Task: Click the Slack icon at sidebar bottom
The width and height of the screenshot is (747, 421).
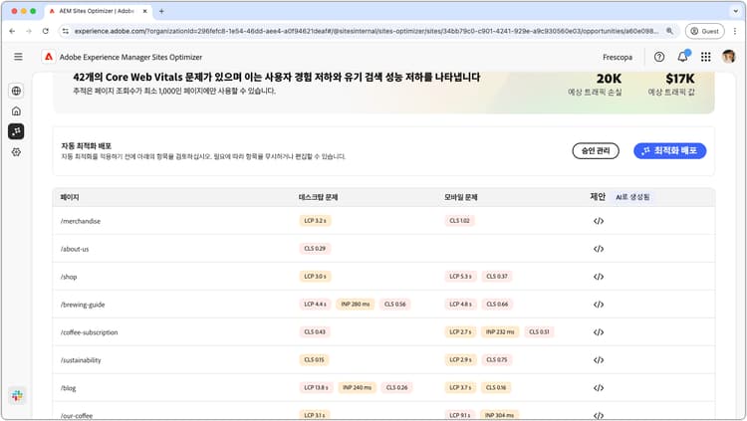Action: (17, 395)
